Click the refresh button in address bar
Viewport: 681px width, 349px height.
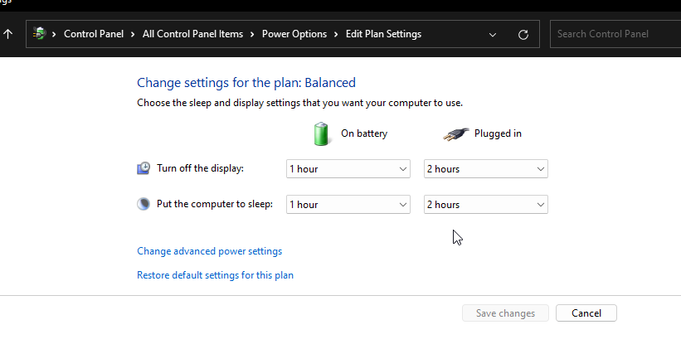(523, 34)
